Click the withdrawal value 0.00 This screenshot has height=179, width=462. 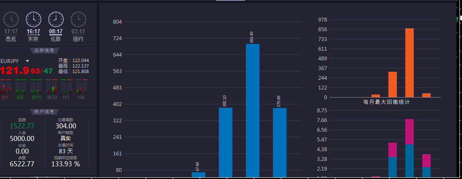[22, 152]
